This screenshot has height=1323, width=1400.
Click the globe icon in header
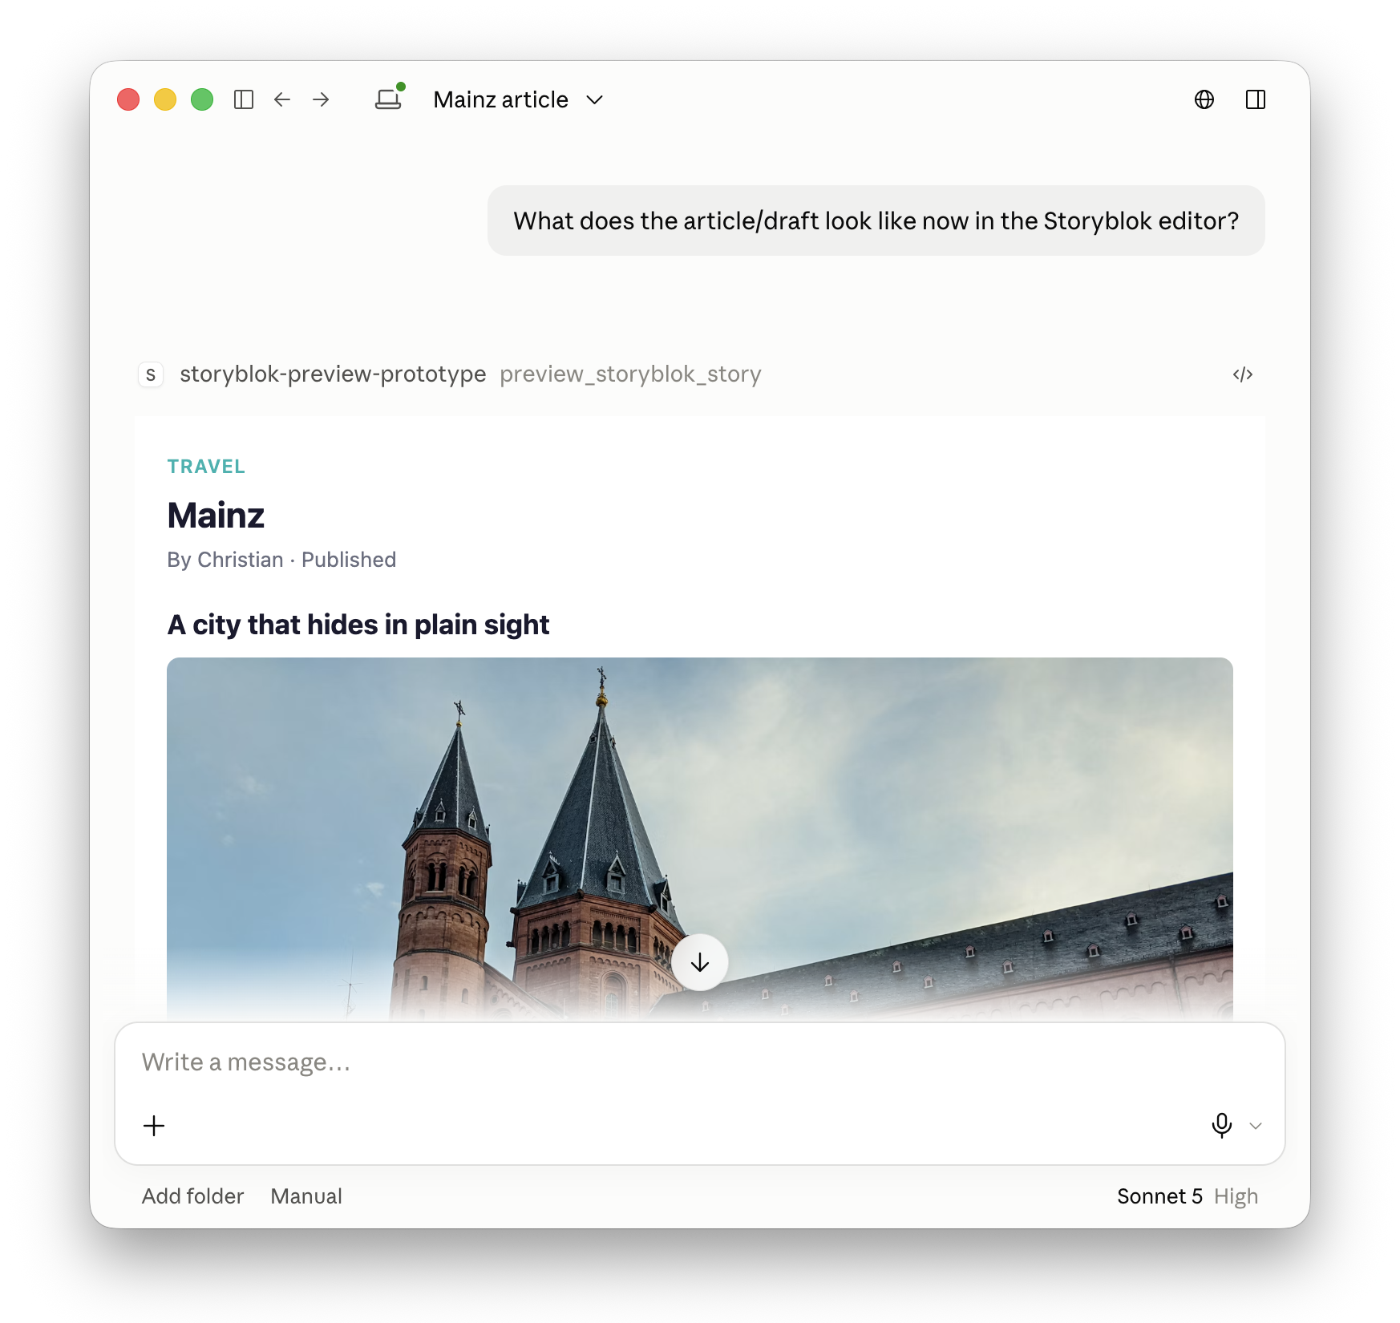(x=1204, y=99)
